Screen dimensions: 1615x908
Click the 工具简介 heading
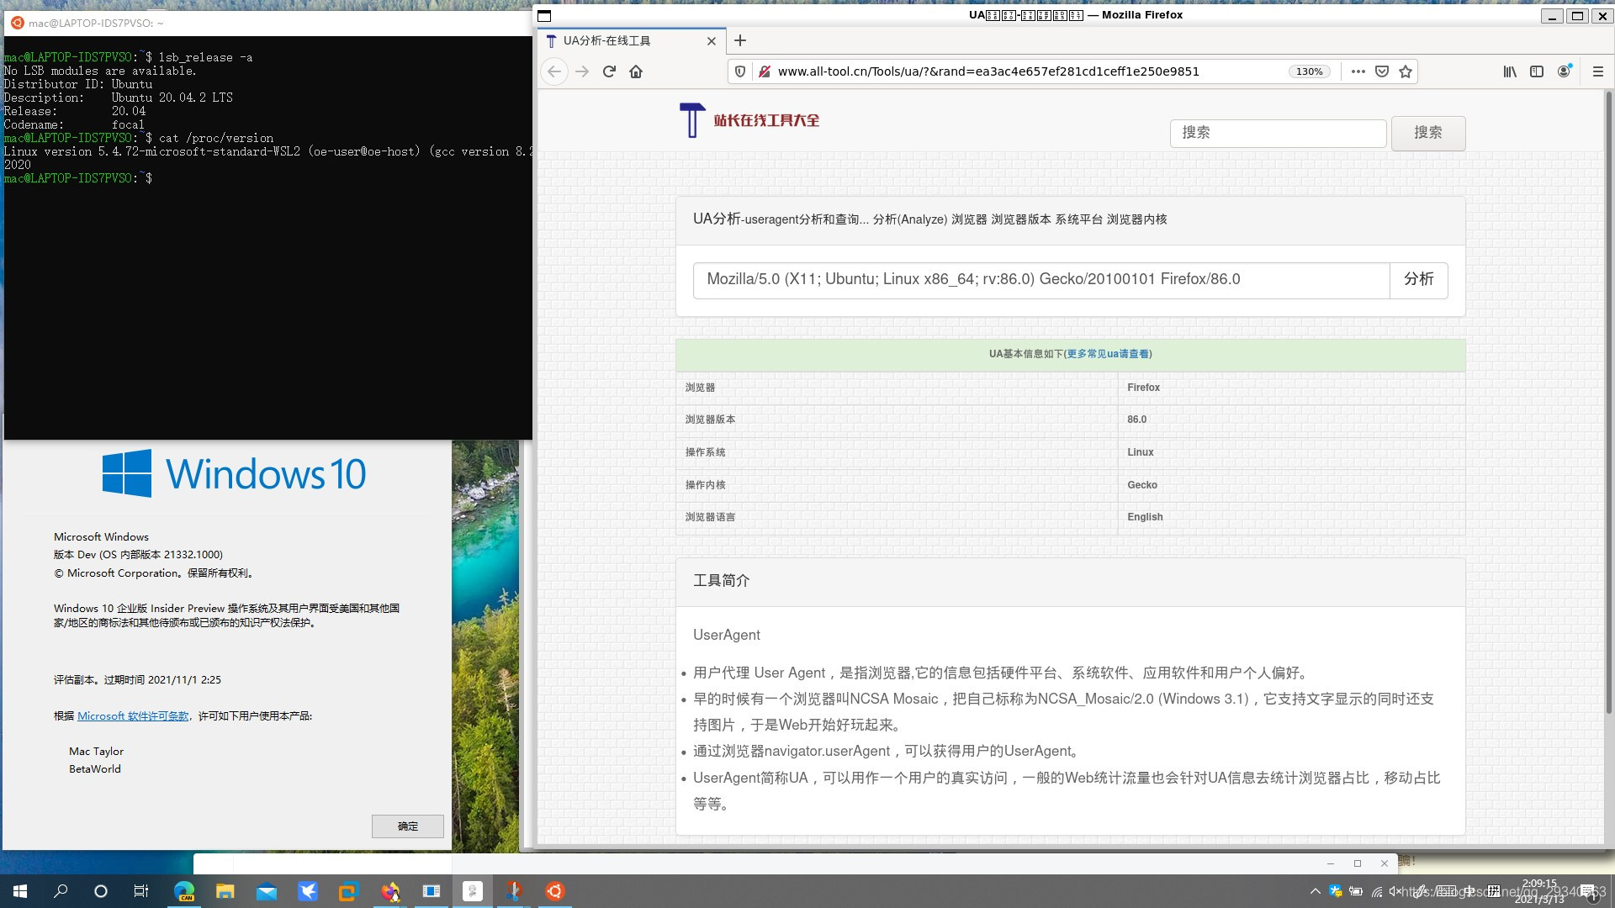point(721,580)
